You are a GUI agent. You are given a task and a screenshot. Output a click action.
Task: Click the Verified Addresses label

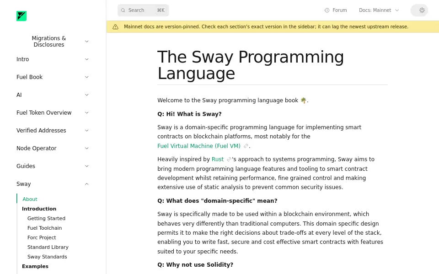tap(41, 131)
